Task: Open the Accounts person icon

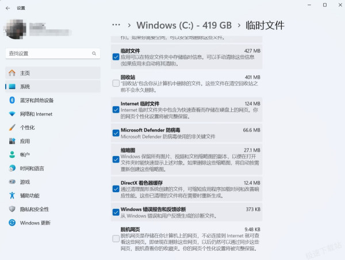Action: [12, 154]
